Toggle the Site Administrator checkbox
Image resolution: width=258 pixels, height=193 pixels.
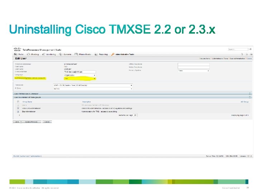[x=18, y=112]
